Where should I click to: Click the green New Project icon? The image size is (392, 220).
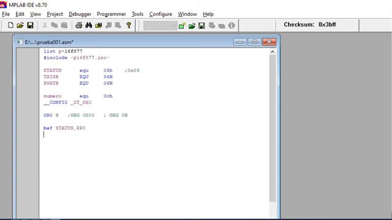[x=182, y=25]
